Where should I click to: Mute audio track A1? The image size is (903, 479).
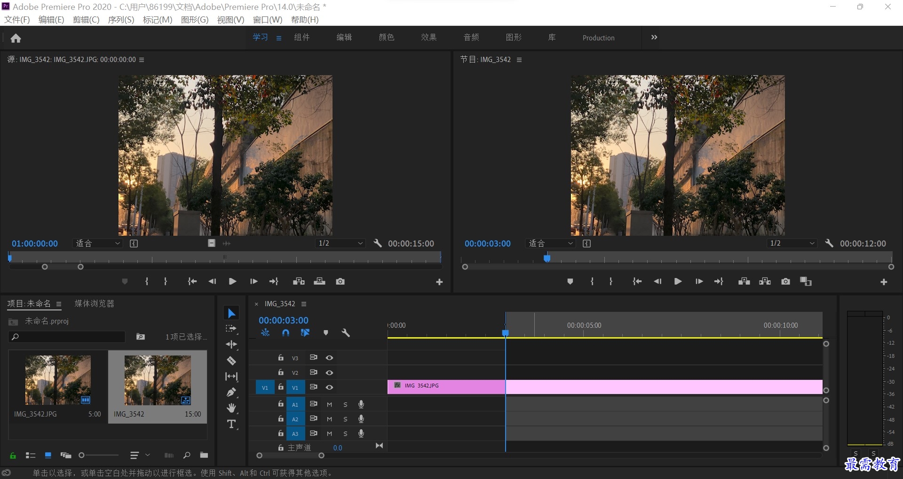329,404
